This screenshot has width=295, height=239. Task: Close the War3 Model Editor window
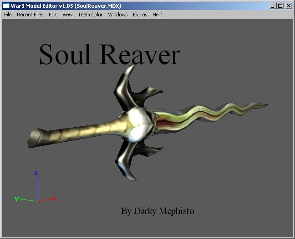[x=289, y=6]
